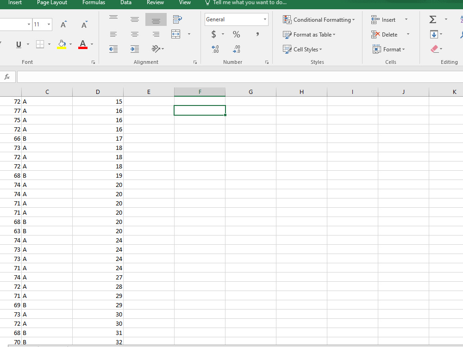463x347 pixels.
Task: Open Alignment settings dialog launcher
Action: pos(195,62)
